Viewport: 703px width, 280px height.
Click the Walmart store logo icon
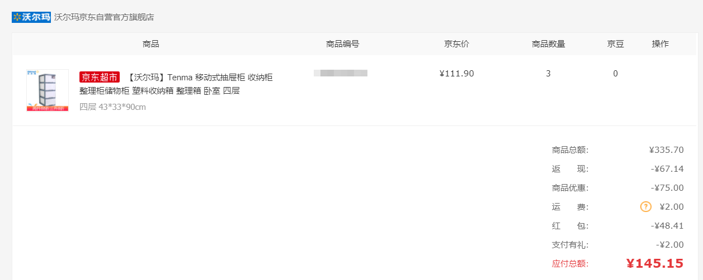click(31, 17)
